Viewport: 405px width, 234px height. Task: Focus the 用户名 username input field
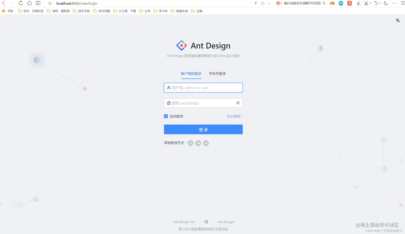(x=203, y=88)
